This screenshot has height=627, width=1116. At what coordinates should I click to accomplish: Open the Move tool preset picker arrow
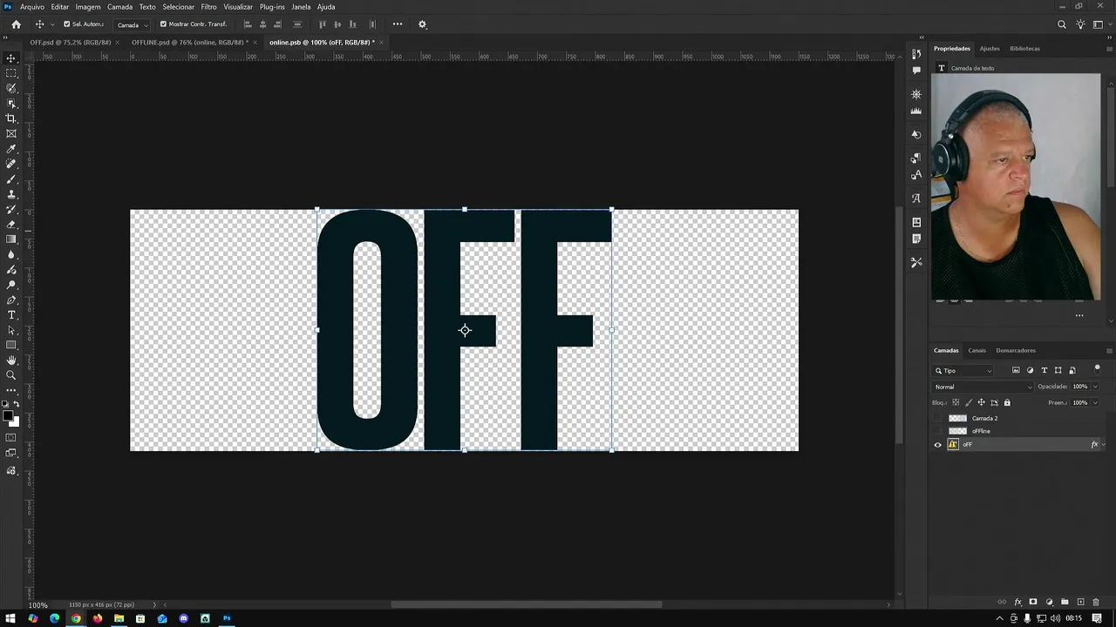(x=52, y=24)
